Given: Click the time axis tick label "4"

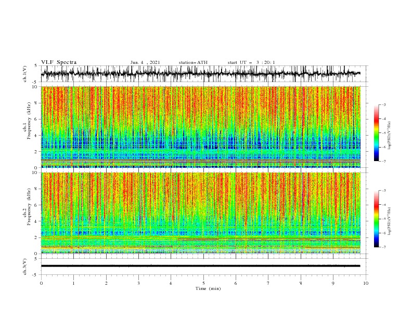Looking at the screenshot, I should 171,283.
